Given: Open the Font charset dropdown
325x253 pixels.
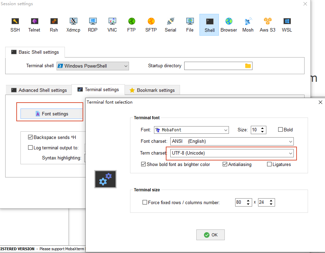Looking at the screenshot, I should 232,141.
